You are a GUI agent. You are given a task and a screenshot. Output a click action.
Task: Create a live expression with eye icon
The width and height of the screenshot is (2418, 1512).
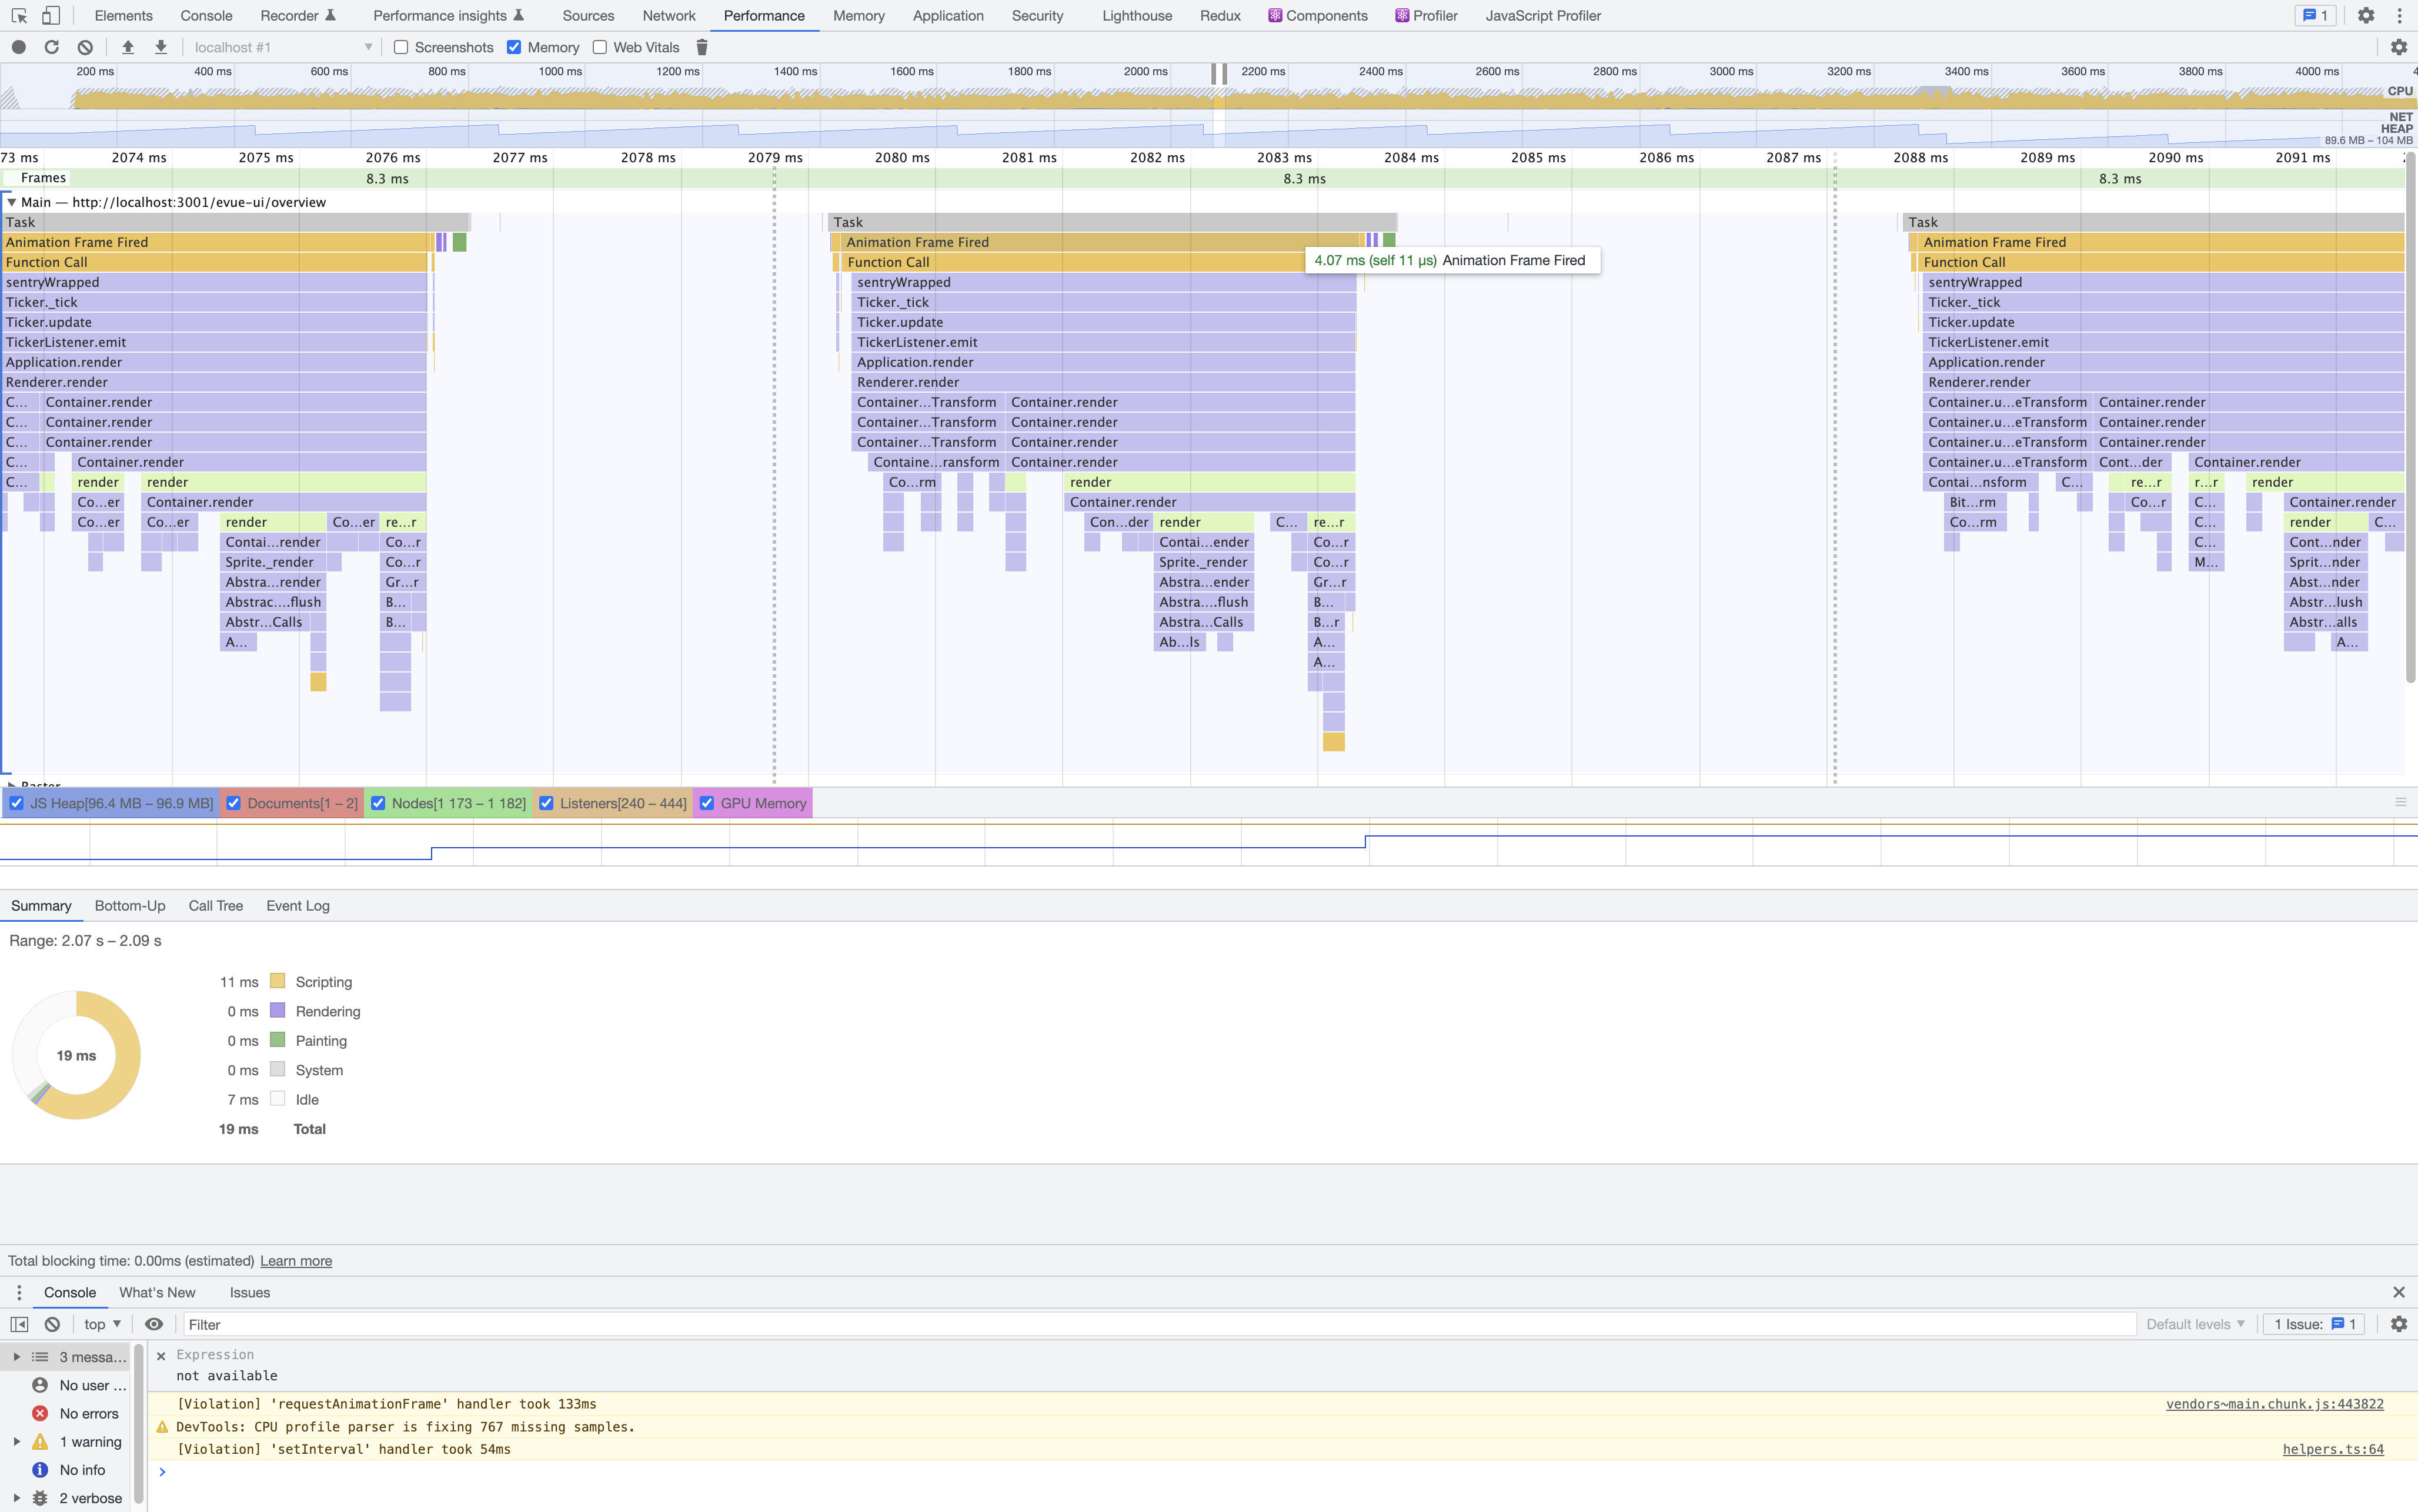pyautogui.click(x=154, y=1324)
